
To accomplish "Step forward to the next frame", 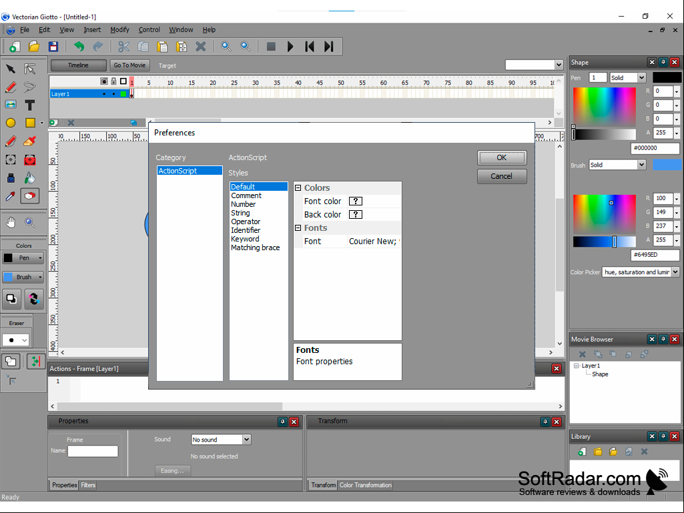I will pyautogui.click(x=329, y=46).
